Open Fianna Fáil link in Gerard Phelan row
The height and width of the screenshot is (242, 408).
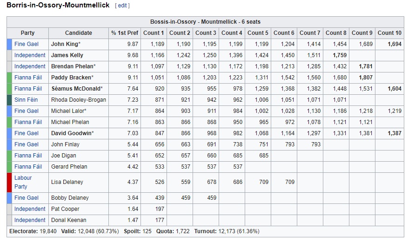coord(28,167)
